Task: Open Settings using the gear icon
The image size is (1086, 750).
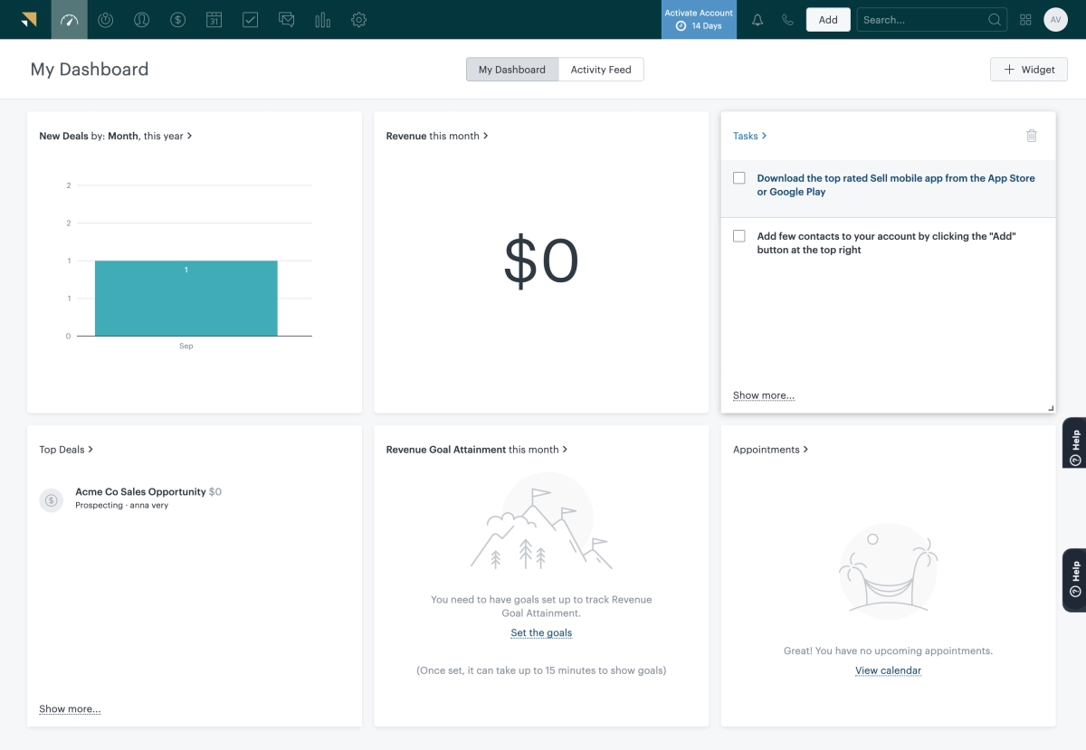Action: tap(358, 19)
